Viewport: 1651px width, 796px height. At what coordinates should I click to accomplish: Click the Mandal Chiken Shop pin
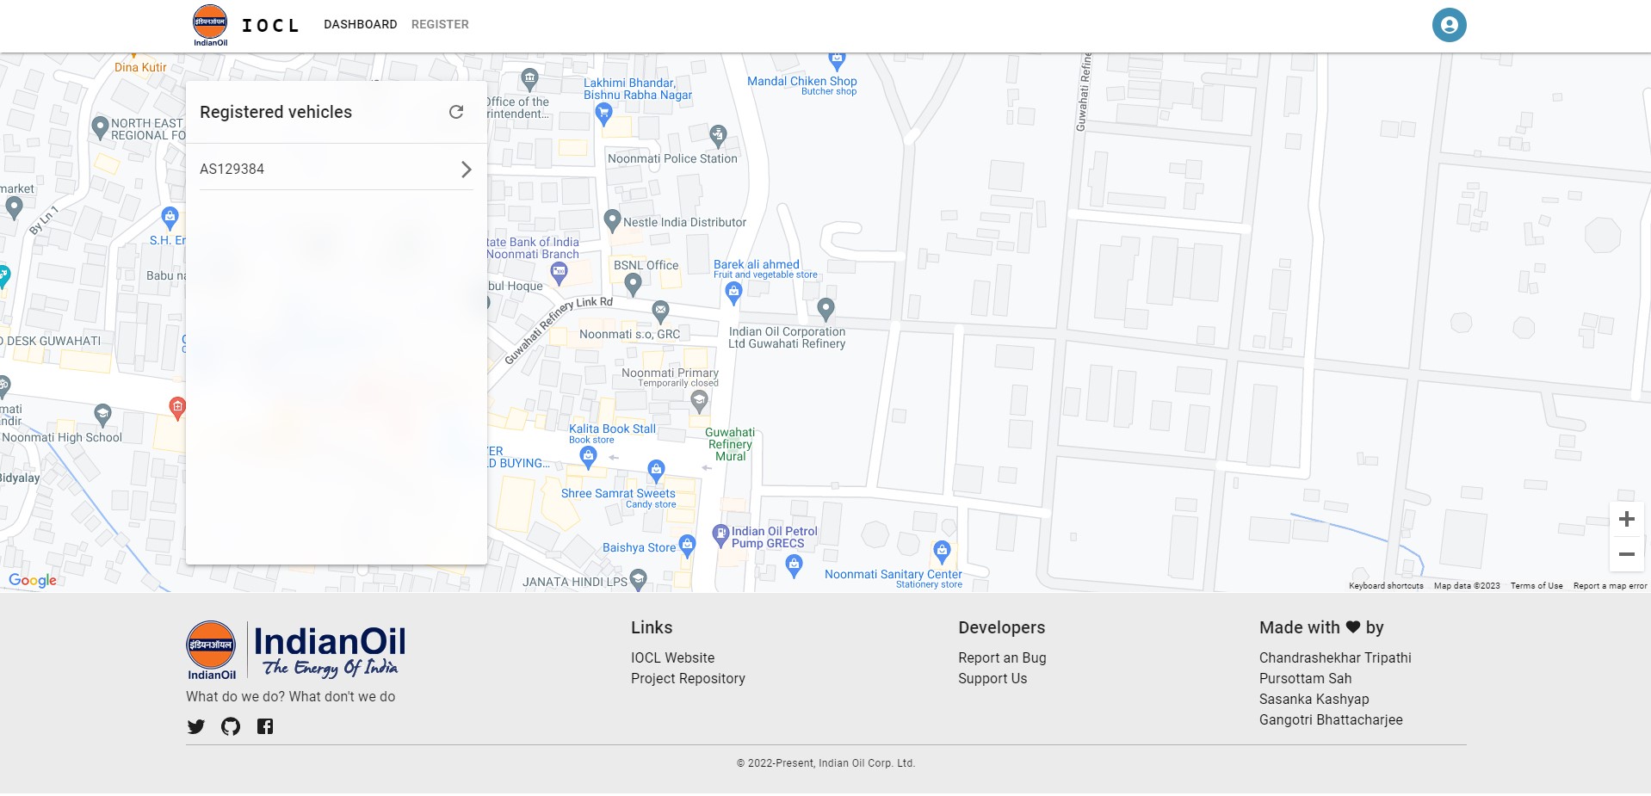pyautogui.click(x=837, y=61)
